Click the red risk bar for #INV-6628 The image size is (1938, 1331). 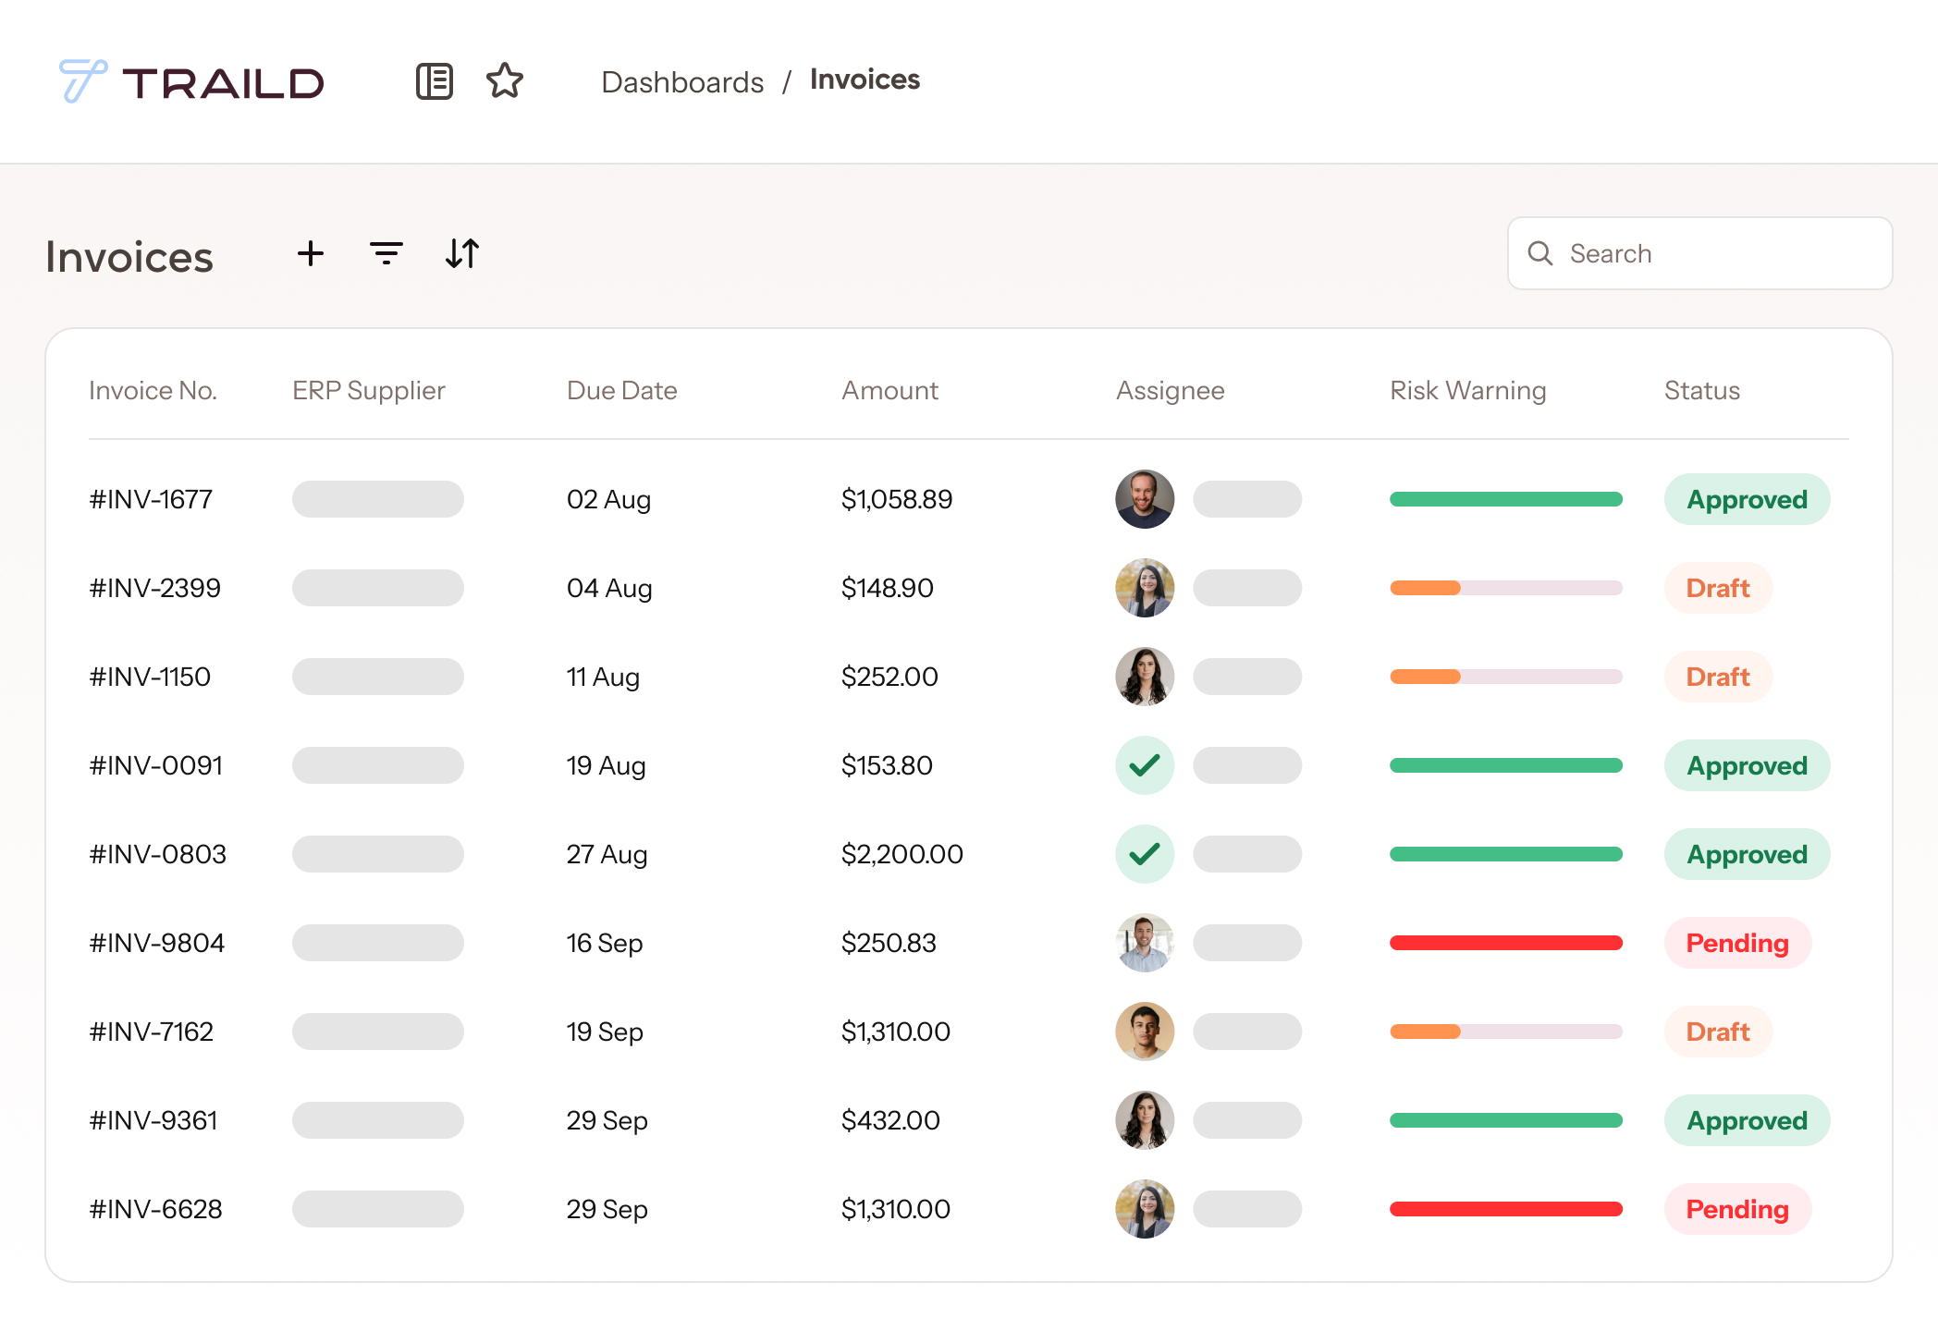tap(1505, 1209)
